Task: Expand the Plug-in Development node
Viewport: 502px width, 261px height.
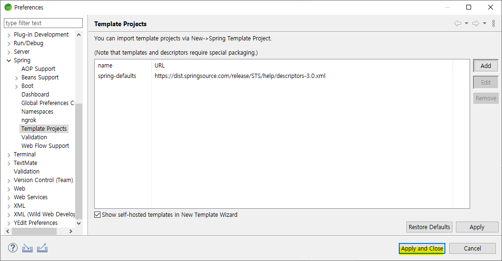Action: pyautogui.click(x=9, y=35)
